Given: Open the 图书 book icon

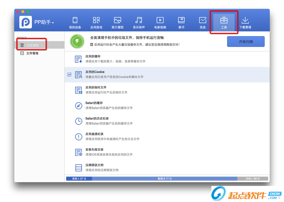Looking at the screenshot, I should [x=181, y=20].
